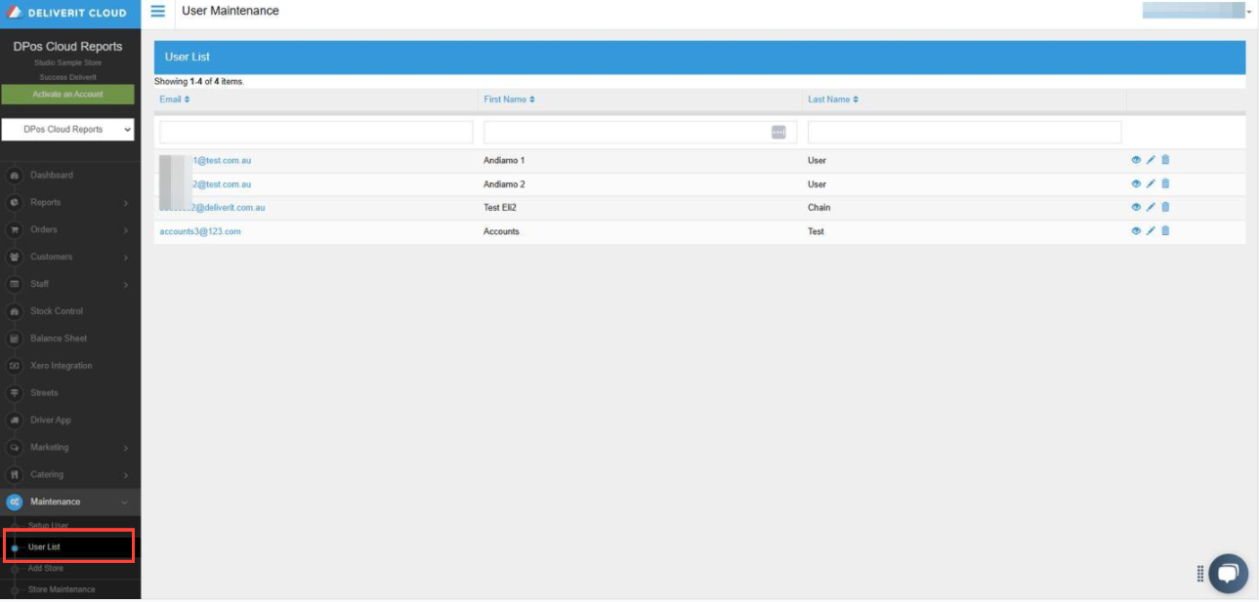View details of accounts3@123.com user
1259x602 pixels.
pyautogui.click(x=1134, y=230)
